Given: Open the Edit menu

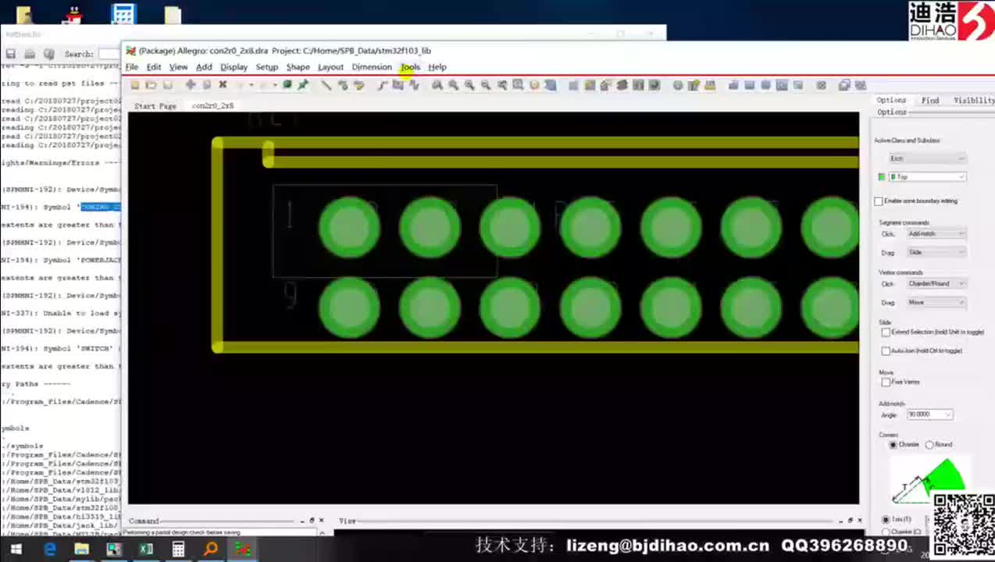Looking at the screenshot, I should [x=154, y=67].
